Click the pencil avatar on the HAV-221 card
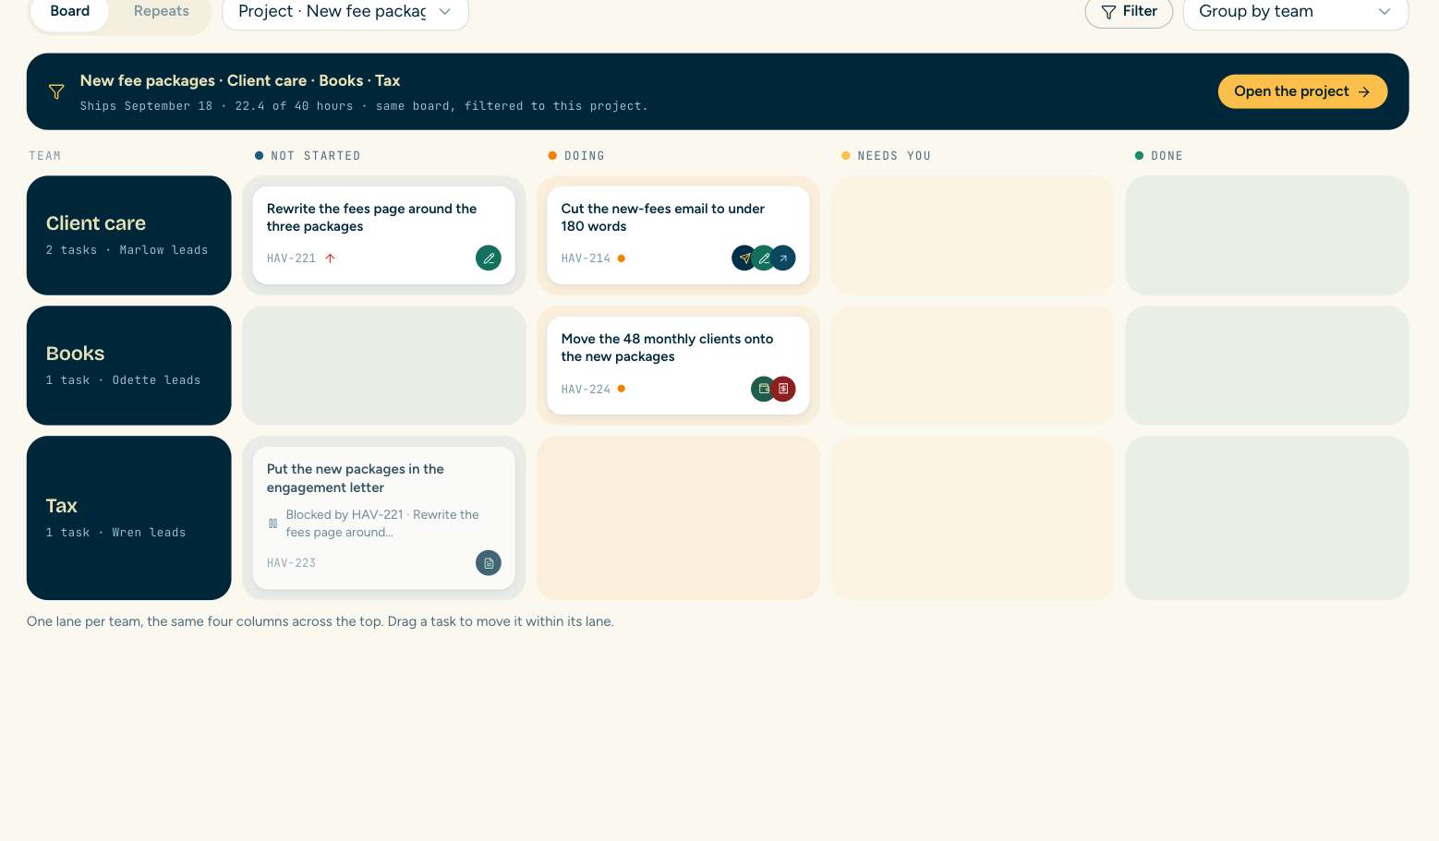Image resolution: width=1439 pixels, height=841 pixels. 489,258
